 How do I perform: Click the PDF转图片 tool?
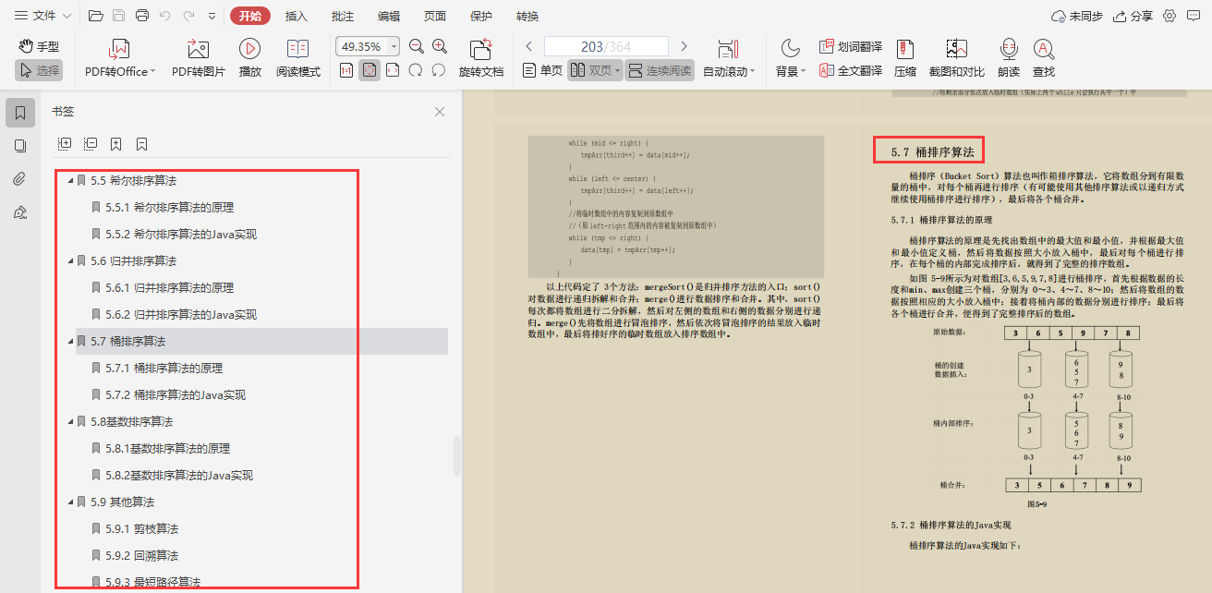coord(199,60)
